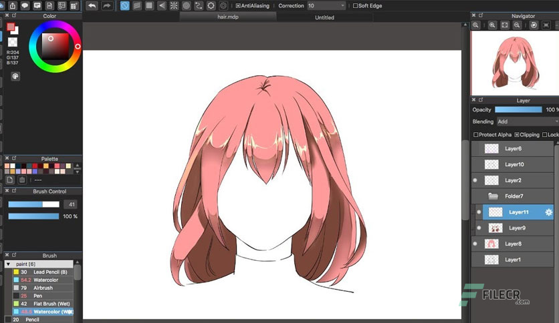Turn off snap with the blue Snap Off icon

click(x=125, y=6)
